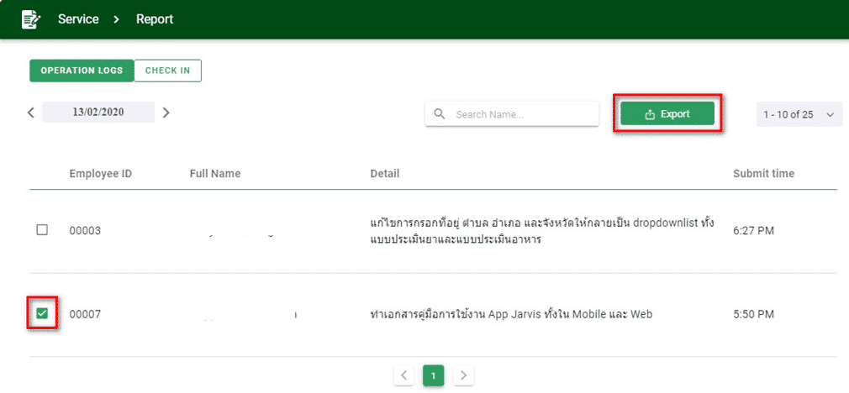Viewport: 849px width, 393px height.
Task: Click the search magnifier icon
Action: [x=440, y=114]
